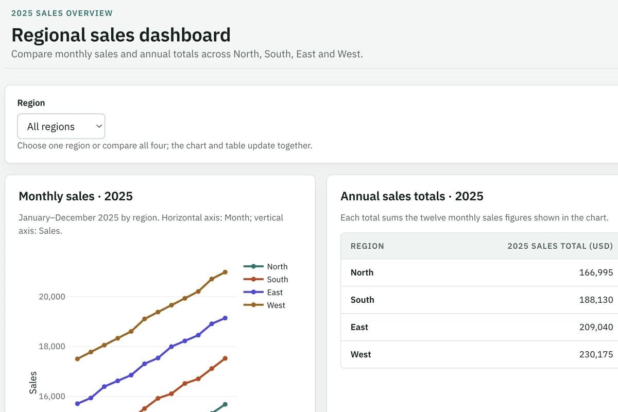
Task: Click the last data point of East line
Action: click(x=225, y=318)
